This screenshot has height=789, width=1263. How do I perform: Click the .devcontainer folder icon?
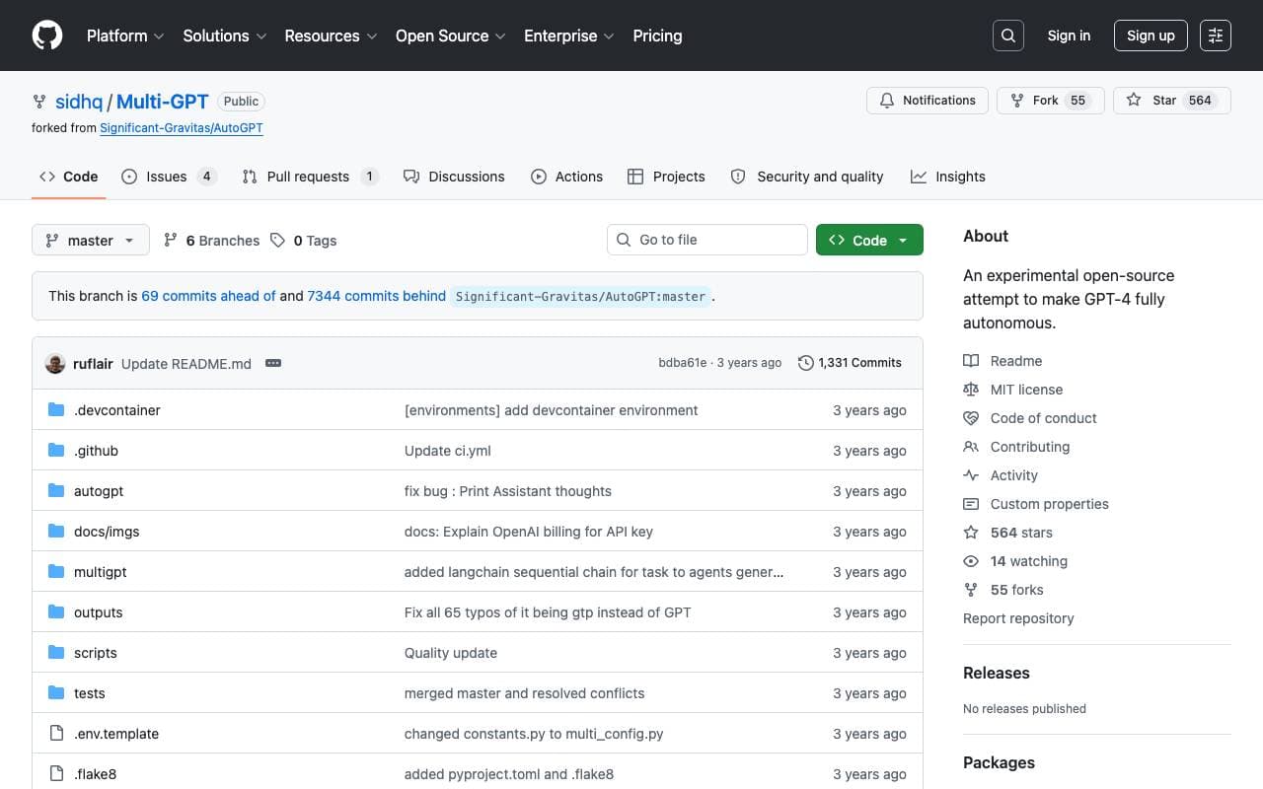click(x=56, y=410)
